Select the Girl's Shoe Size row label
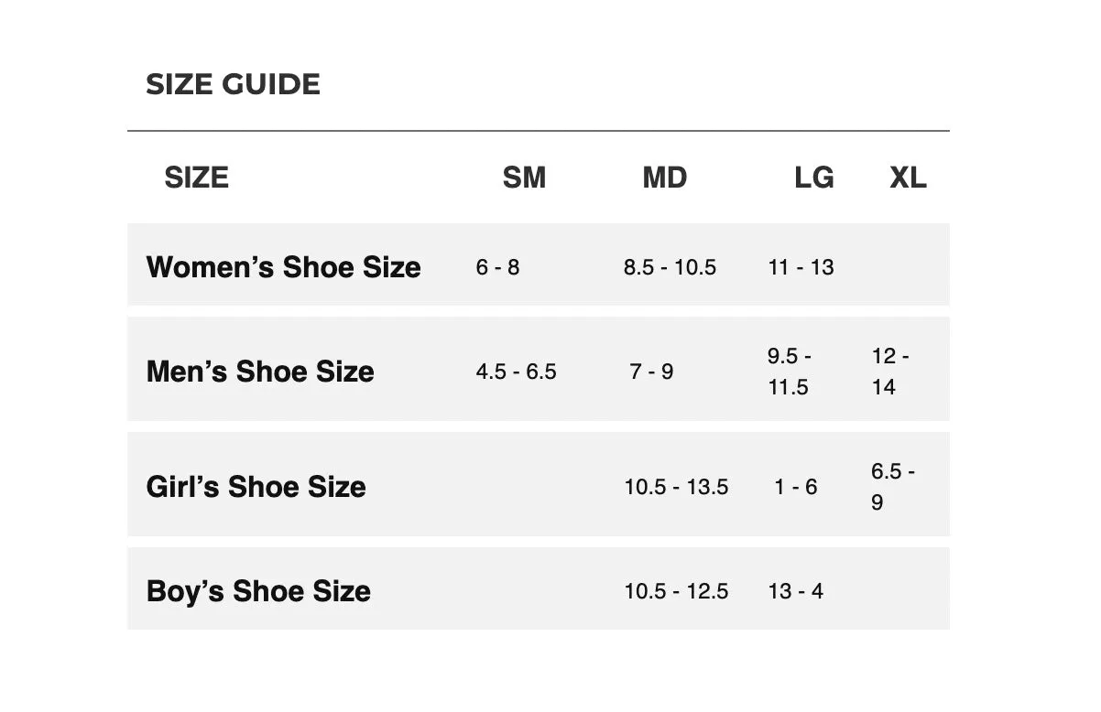The image size is (1101, 712). [256, 487]
